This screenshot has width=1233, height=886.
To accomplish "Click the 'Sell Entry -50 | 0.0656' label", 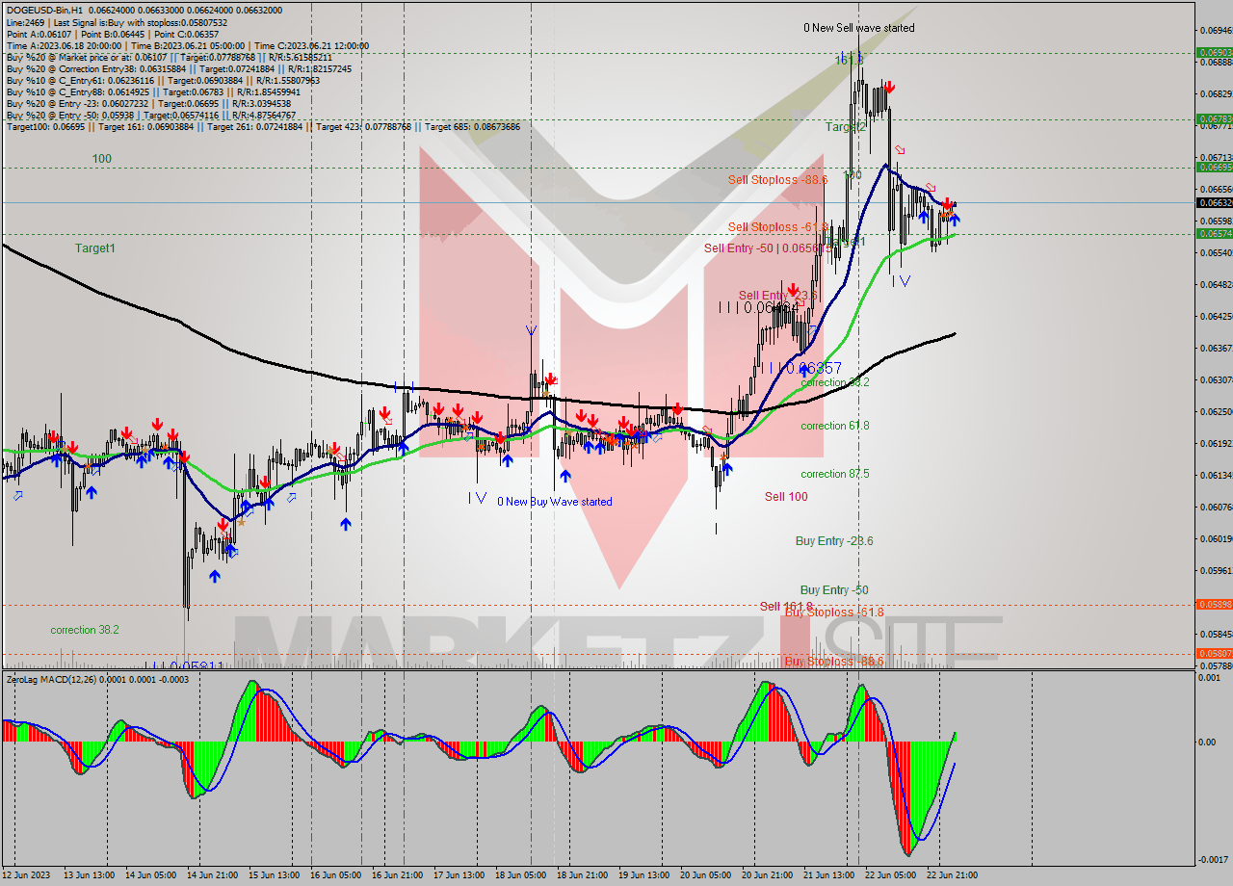I will coord(768,248).
